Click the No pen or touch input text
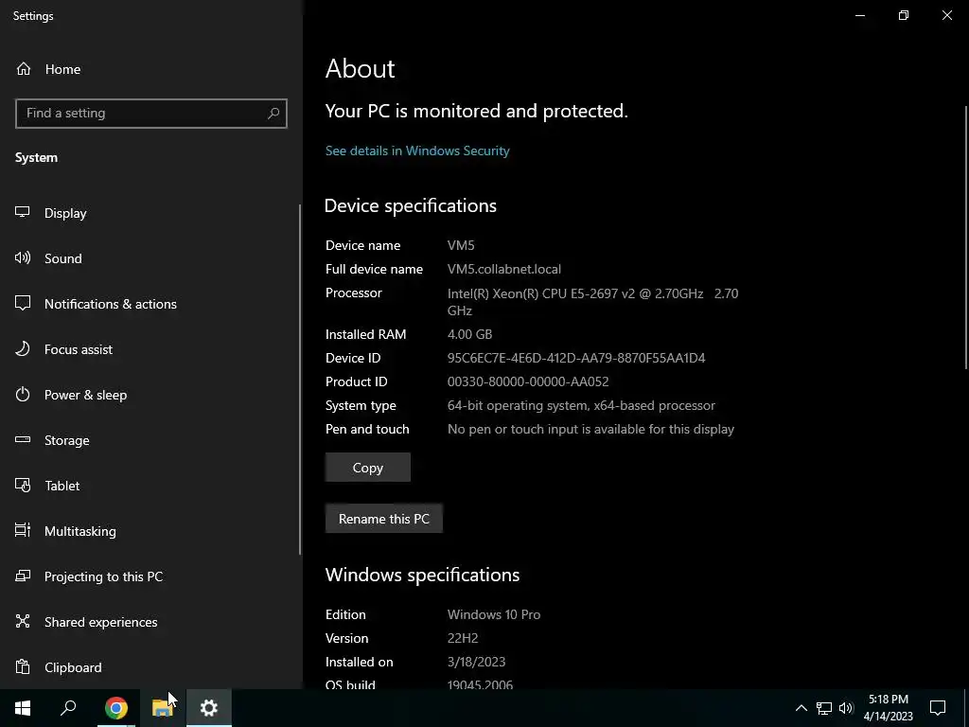 coord(590,429)
